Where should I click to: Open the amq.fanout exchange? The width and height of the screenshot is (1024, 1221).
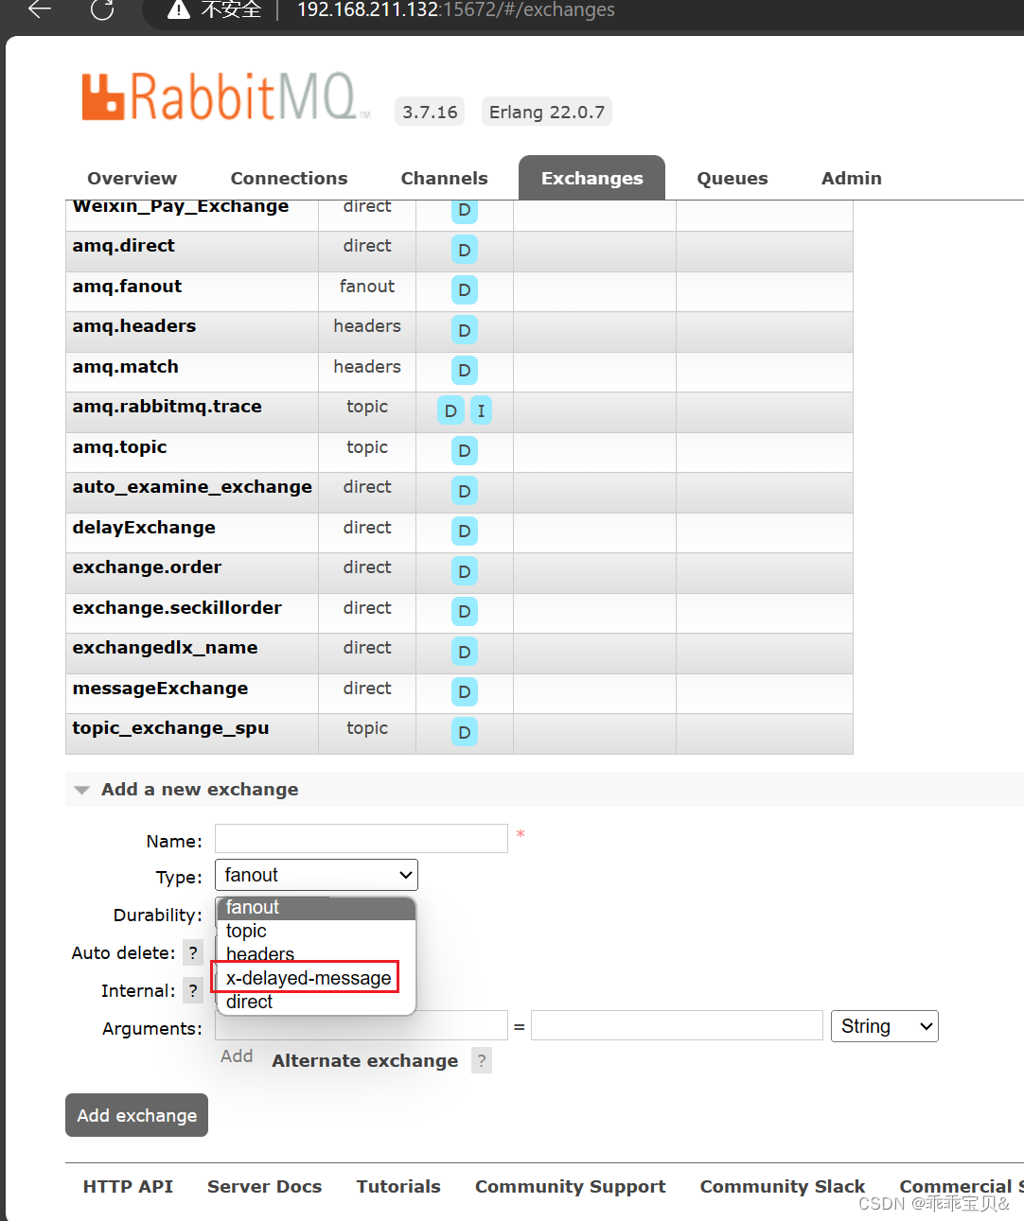127,287
